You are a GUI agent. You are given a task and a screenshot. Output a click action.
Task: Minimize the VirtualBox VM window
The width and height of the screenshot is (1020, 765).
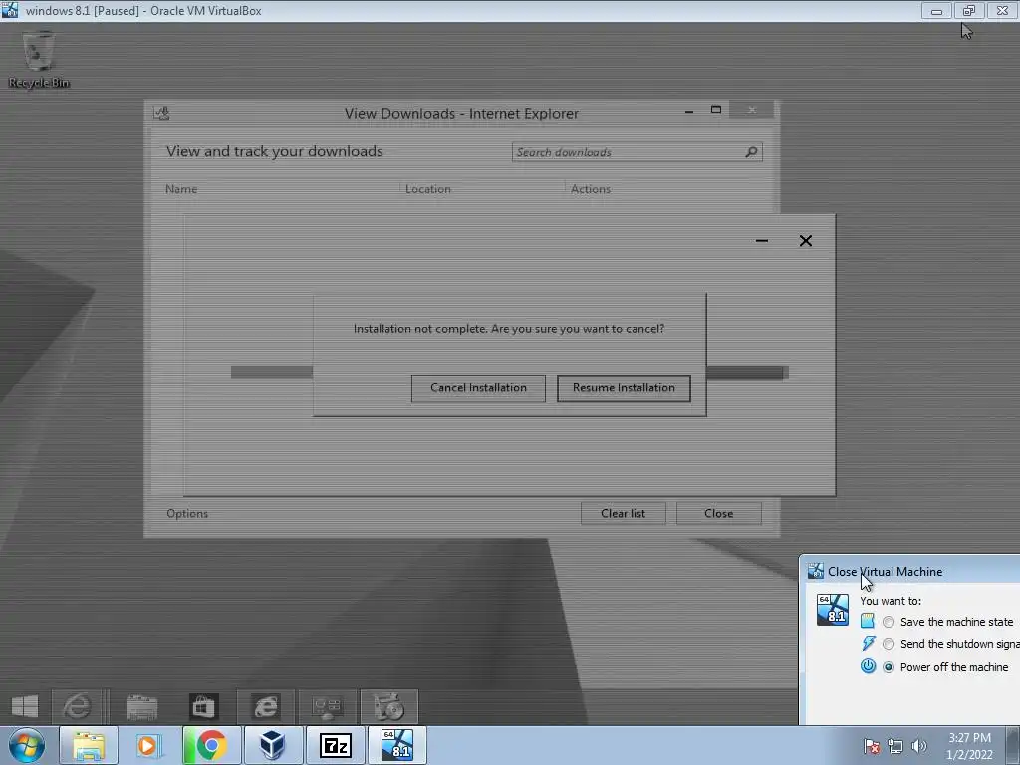coord(936,10)
